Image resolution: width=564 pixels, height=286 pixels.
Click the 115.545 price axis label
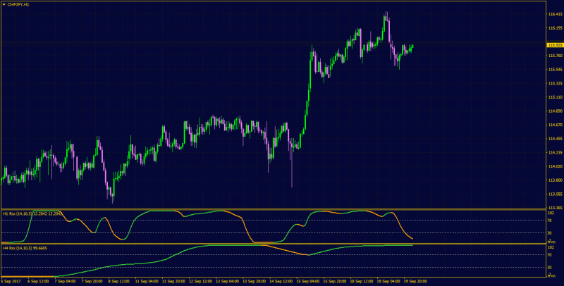(555, 69)
